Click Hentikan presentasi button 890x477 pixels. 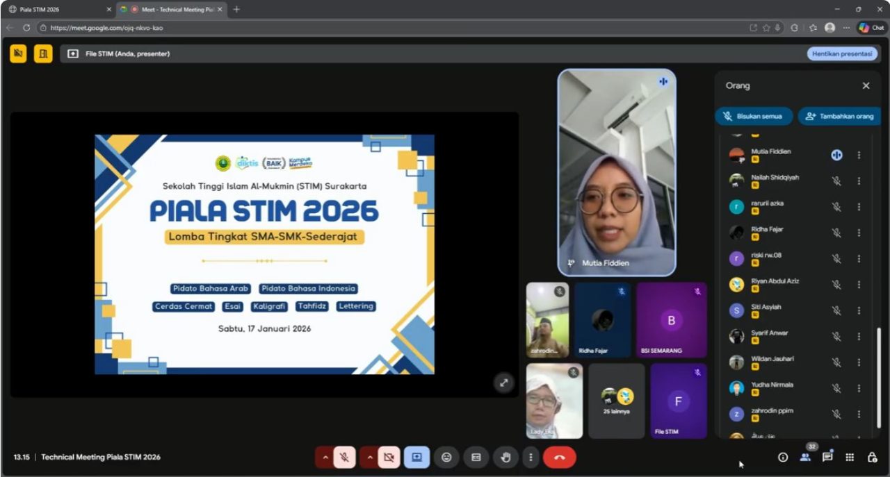[x=842, y=53]
